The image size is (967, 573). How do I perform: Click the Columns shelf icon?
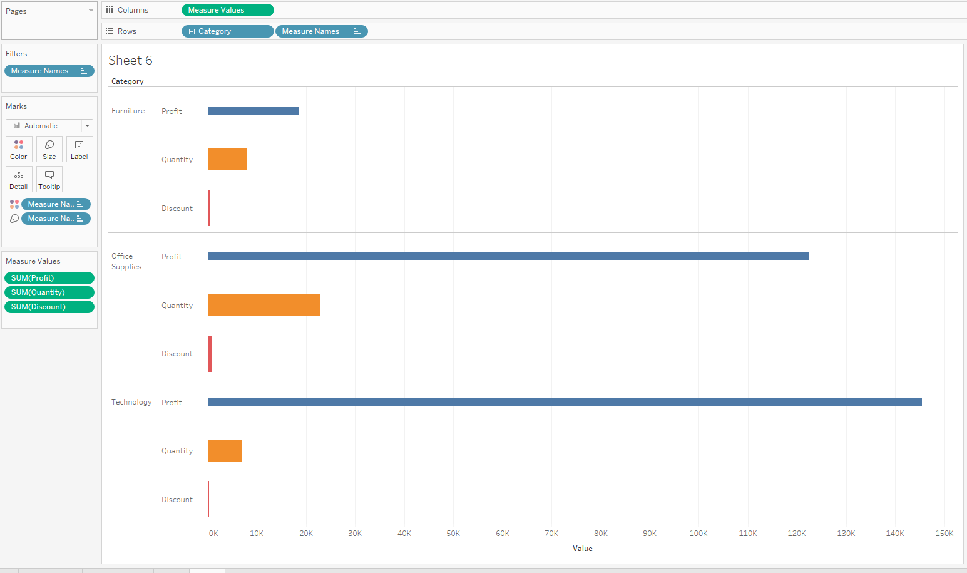[110, 10]
